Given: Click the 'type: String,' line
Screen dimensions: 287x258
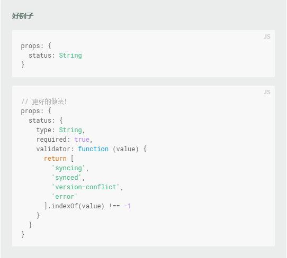Looking at the screenshot, I should pyautogui.click(x=60, y=130).
